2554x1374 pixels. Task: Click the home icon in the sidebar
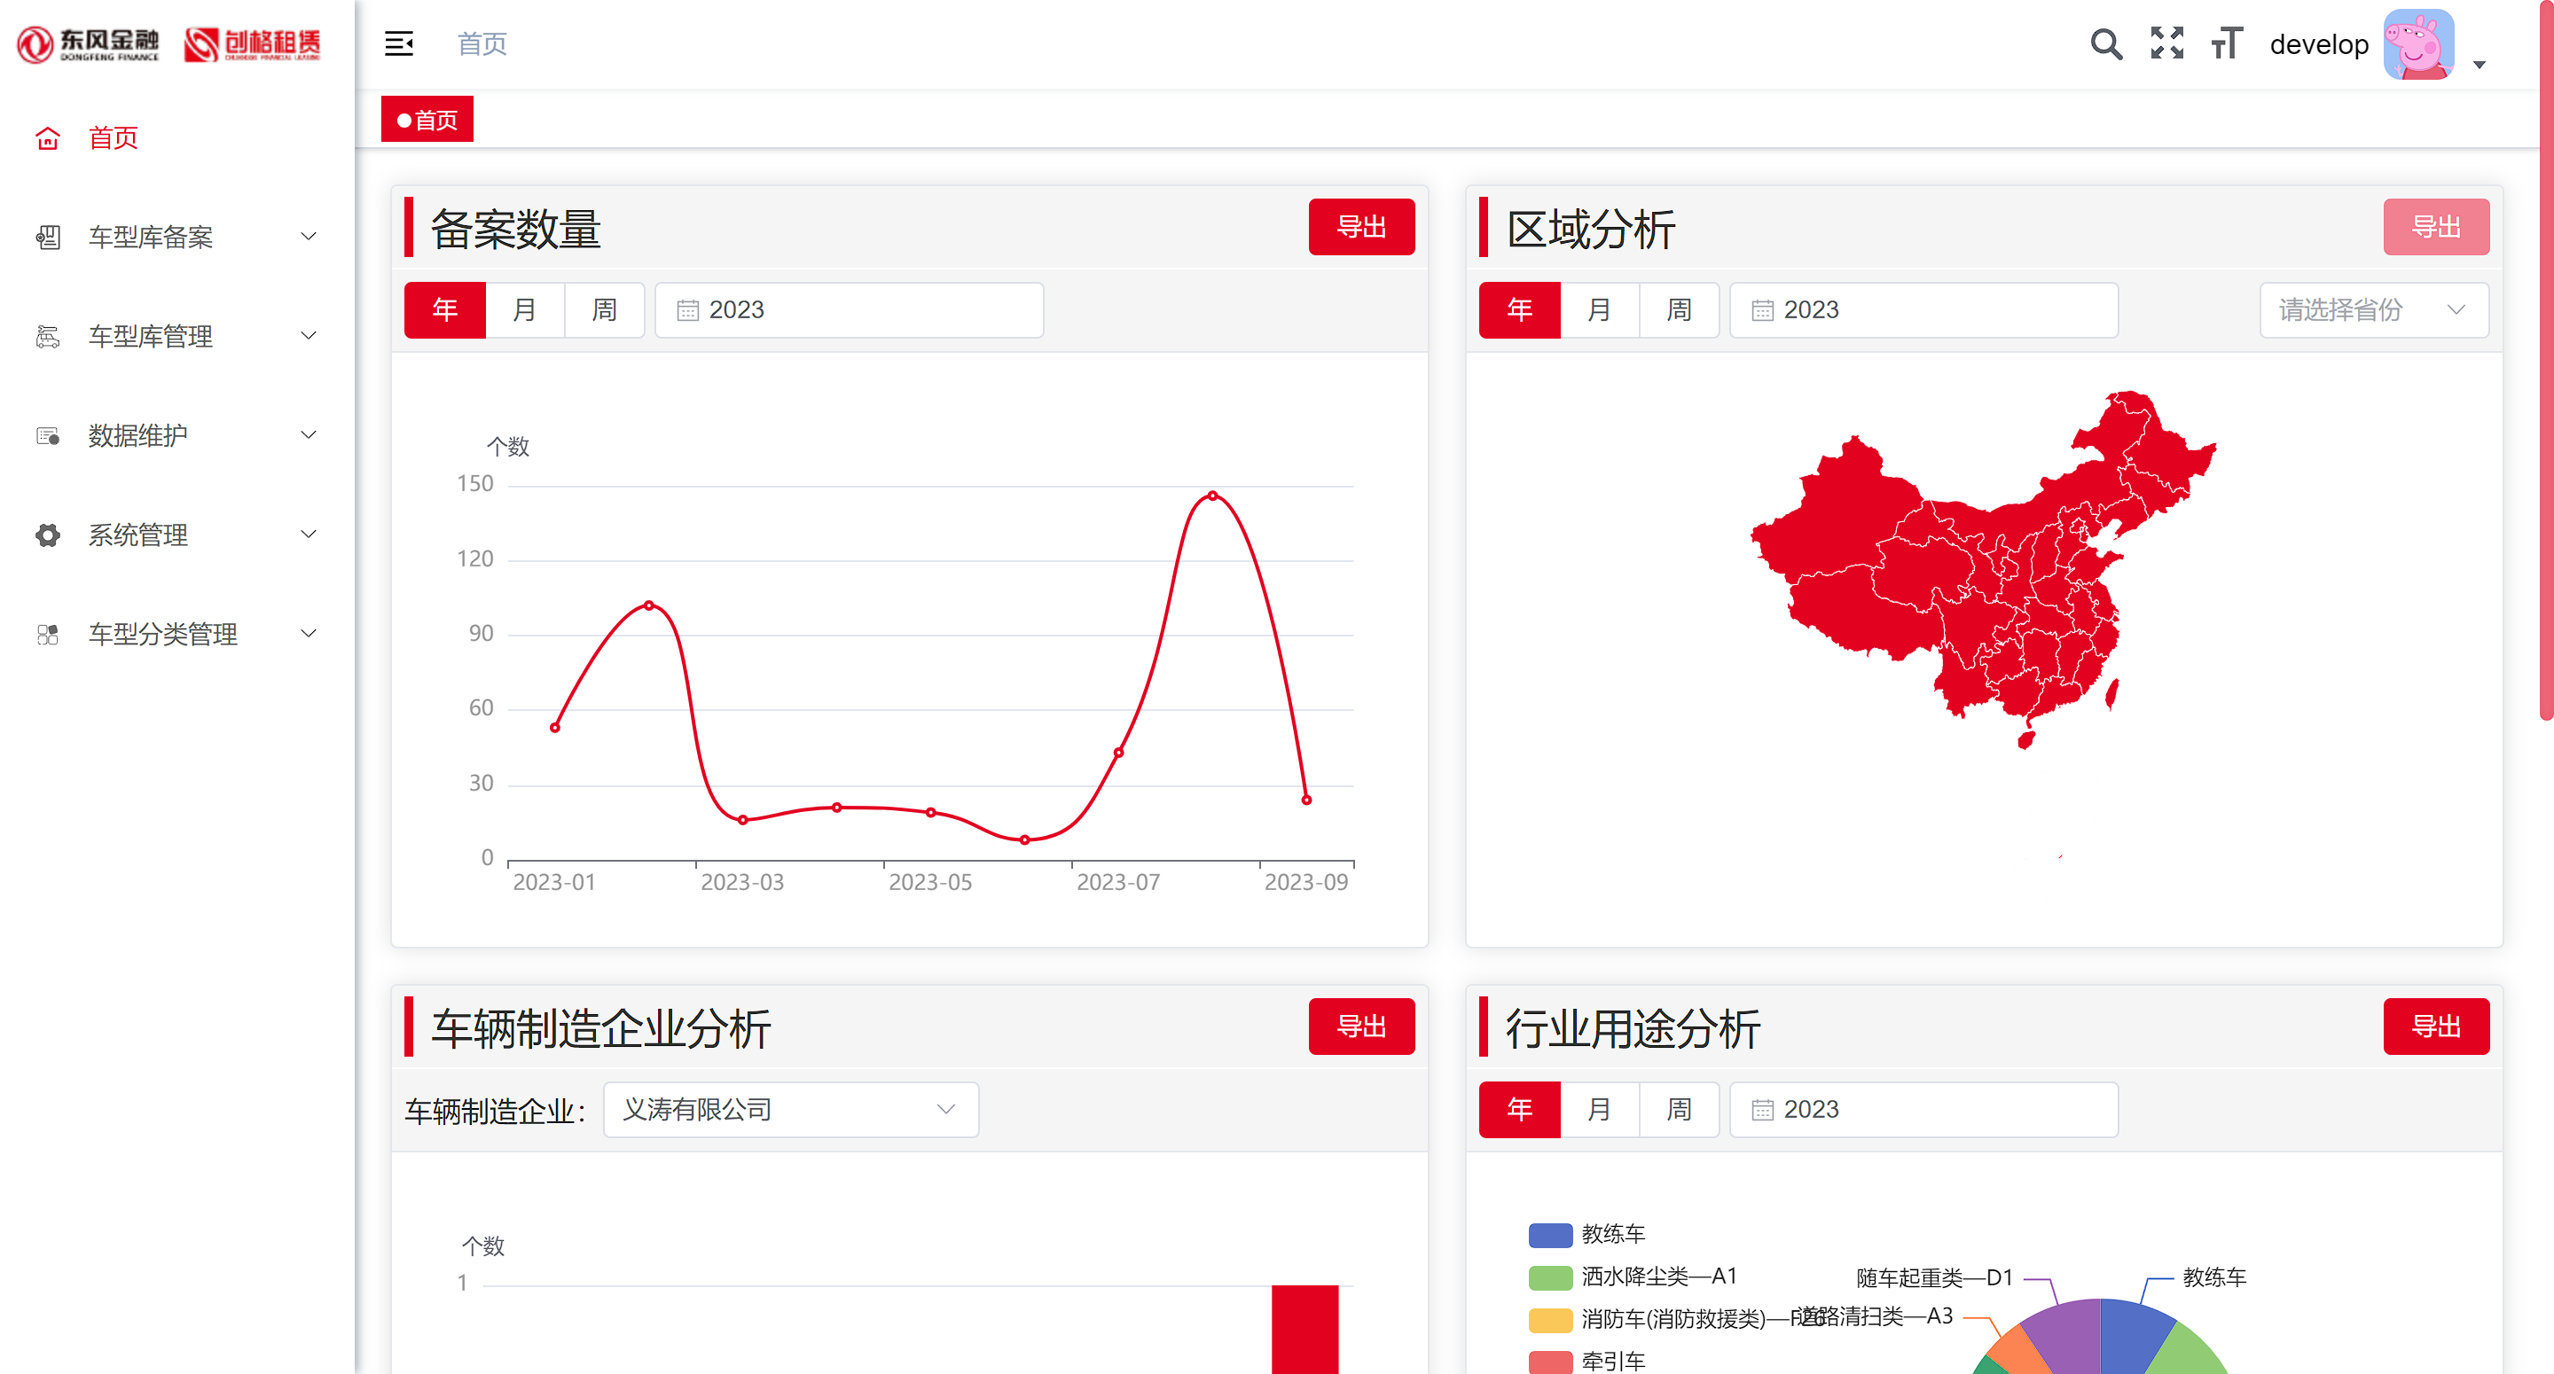48,137
